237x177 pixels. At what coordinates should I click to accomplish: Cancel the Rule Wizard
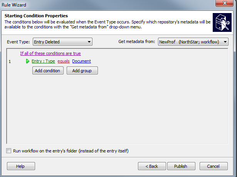[x=213, y=166]
